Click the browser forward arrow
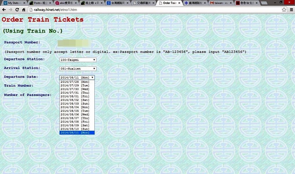The height and width of the screenshot is (174, 295). coord(10,10)
